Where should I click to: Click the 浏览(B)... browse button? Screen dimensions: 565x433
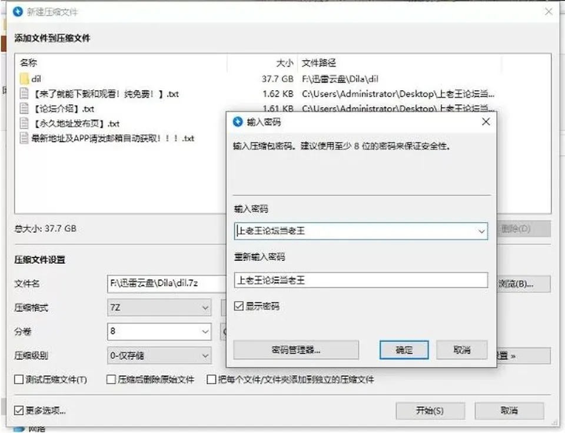click(523, 284)
